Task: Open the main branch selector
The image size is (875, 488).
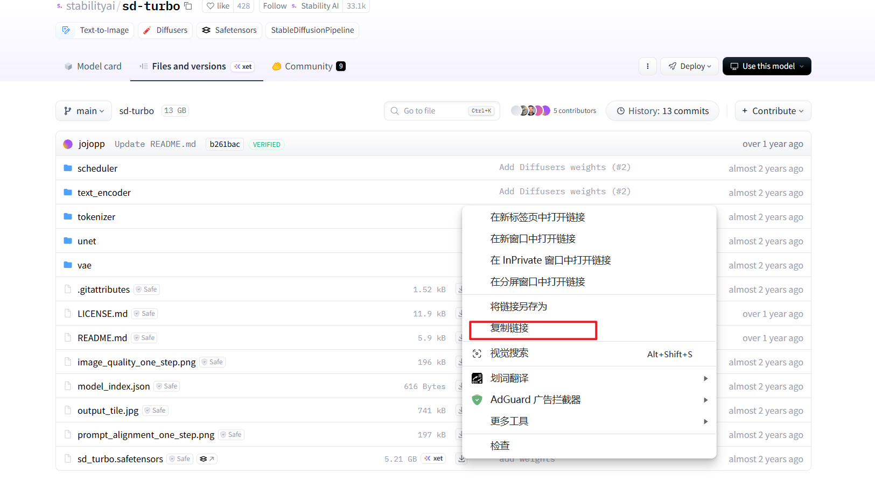Action: point(84,111)
